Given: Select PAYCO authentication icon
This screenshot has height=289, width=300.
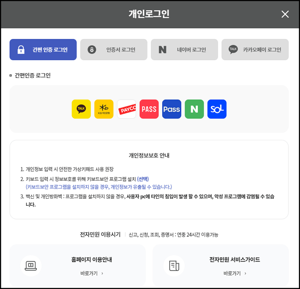Looking at the screenshot, I should pos(126,109).
